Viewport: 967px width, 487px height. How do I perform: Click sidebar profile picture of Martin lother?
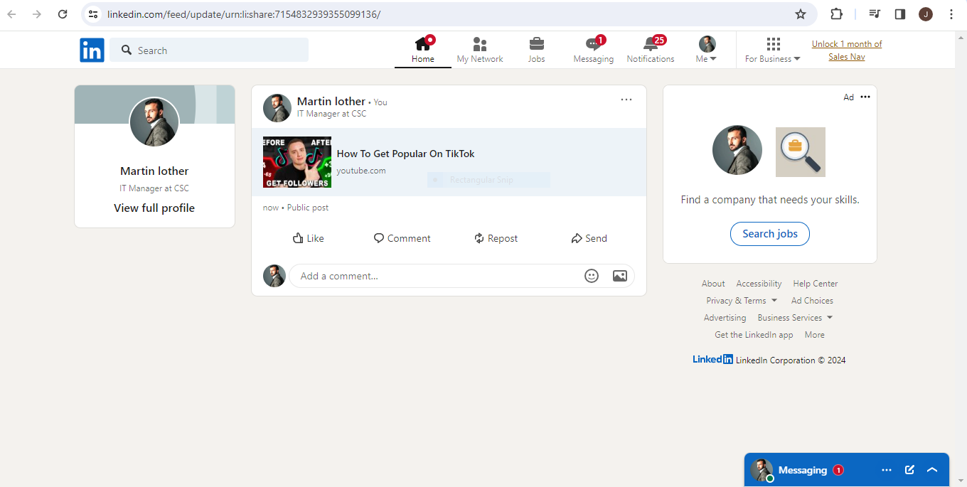pos(154,122)
